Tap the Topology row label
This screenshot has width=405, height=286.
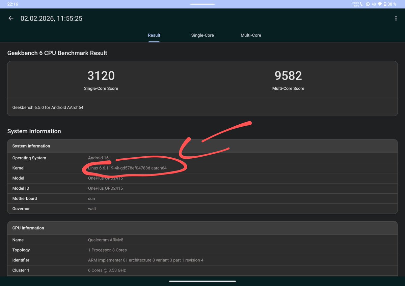tap(21, 250)
